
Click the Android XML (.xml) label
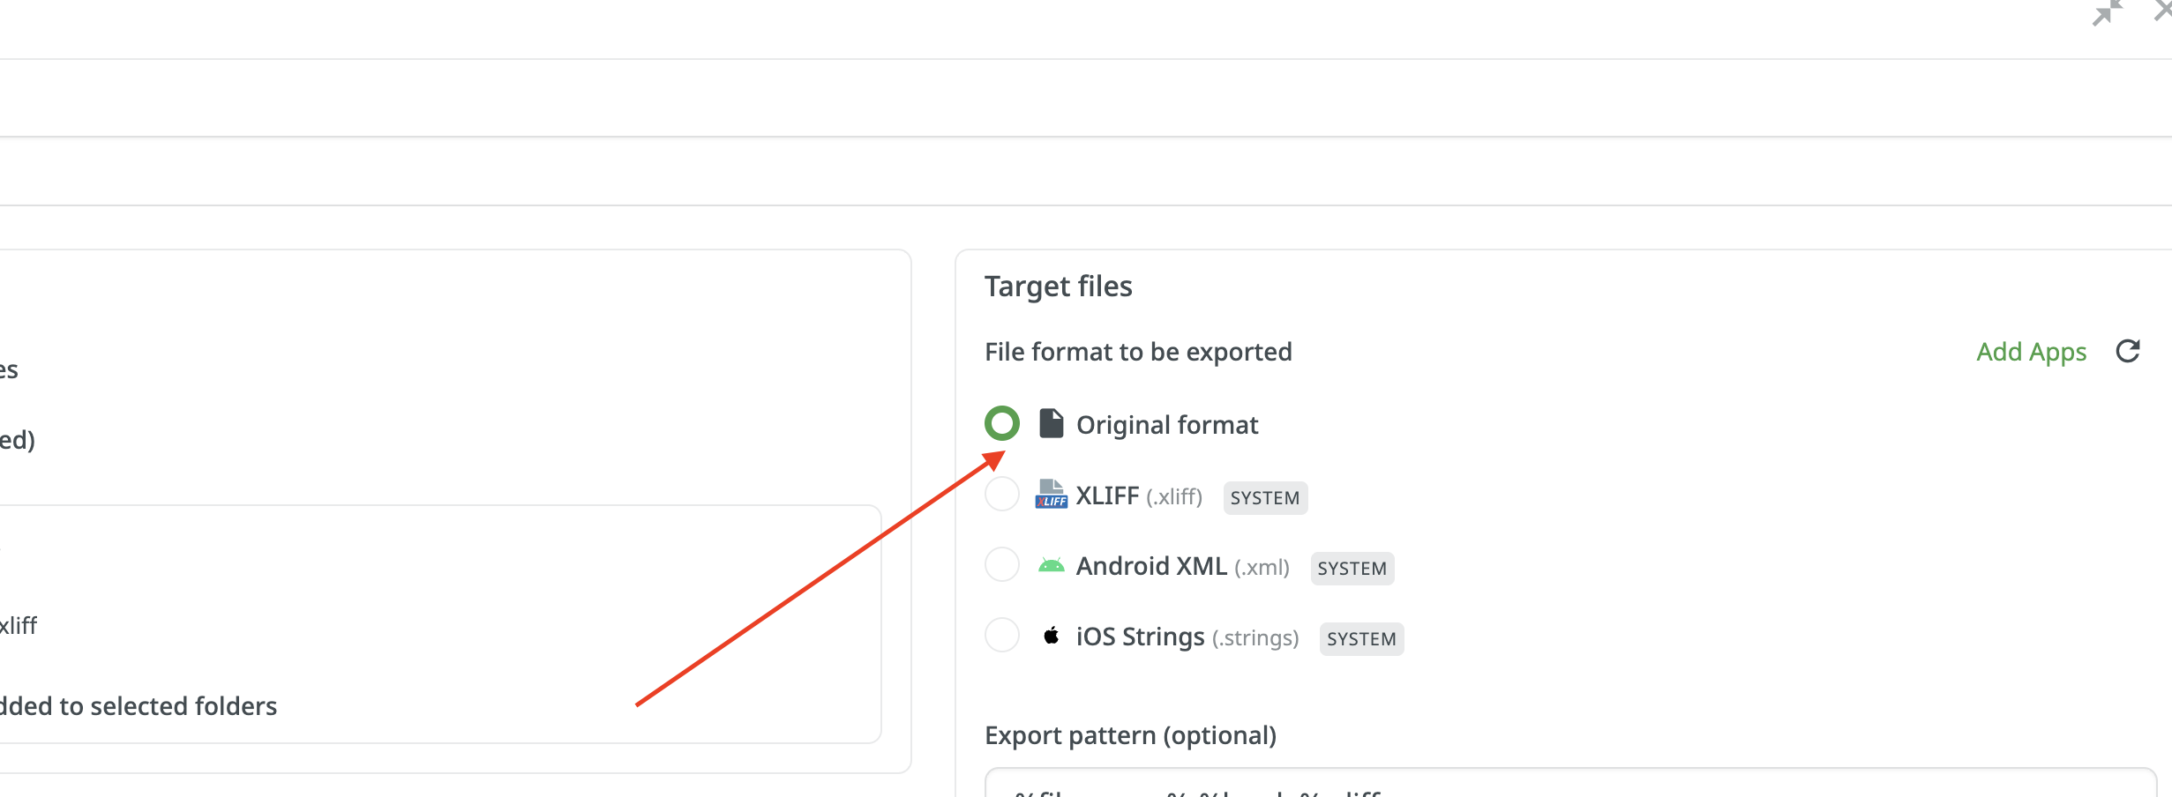tap(1182, 567)
